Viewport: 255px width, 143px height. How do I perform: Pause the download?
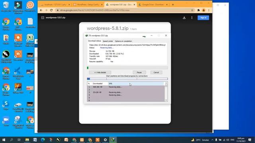pyautogui.click(x=139, y=72)
